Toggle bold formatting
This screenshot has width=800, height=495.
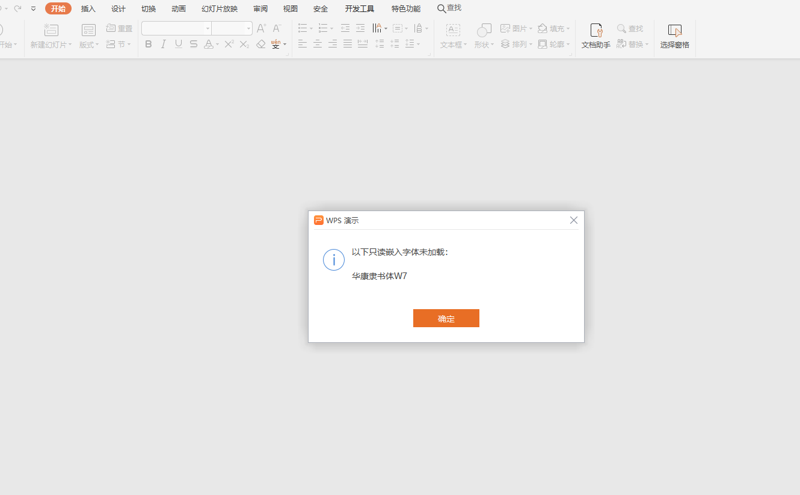pos(148,44)
